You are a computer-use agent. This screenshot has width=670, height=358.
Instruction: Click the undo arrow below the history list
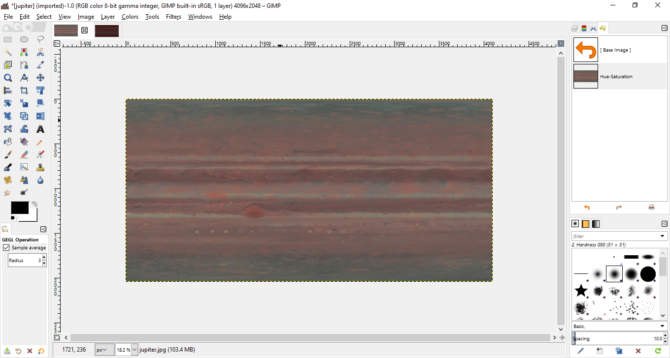(x=587, y=208)
